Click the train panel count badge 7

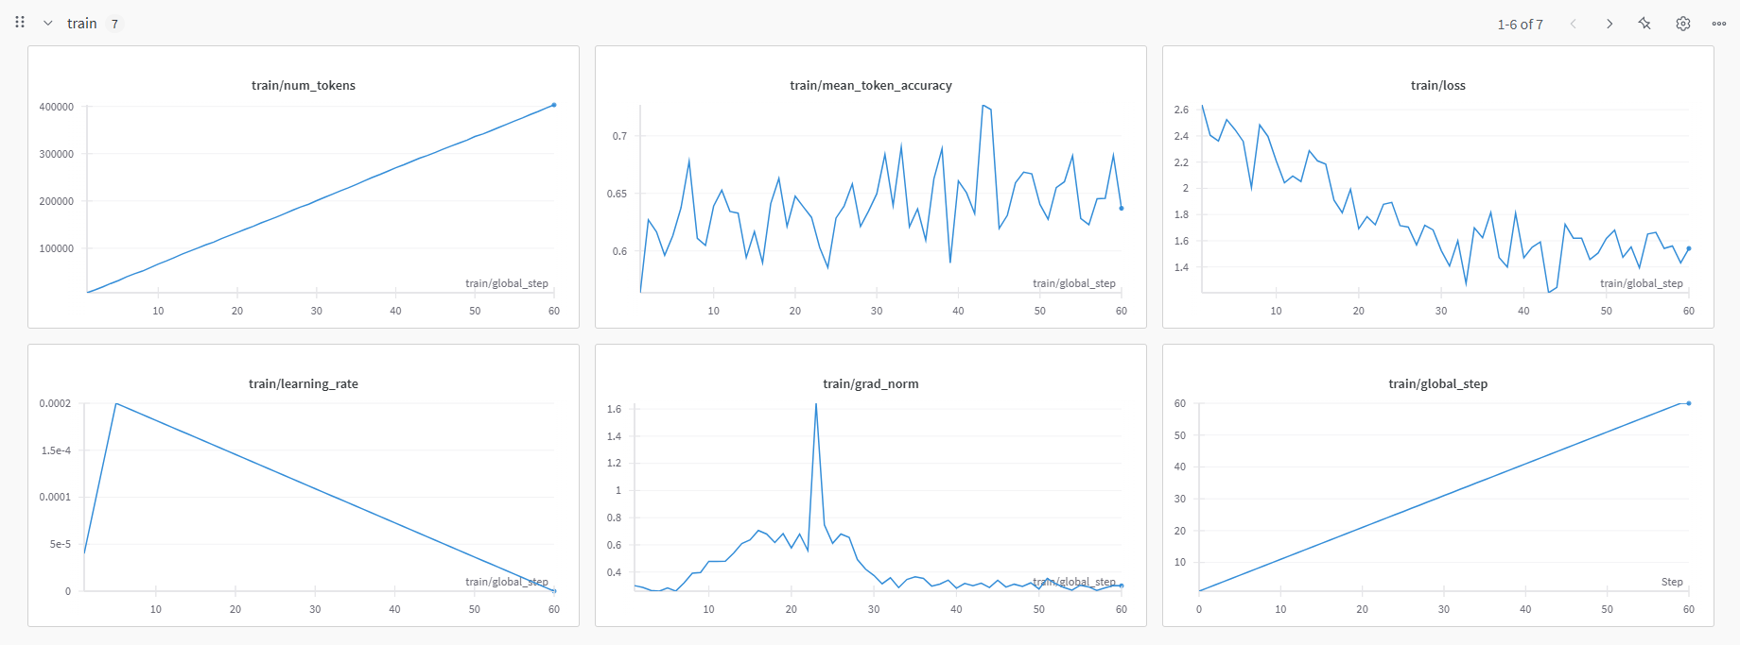coord(114,24)
